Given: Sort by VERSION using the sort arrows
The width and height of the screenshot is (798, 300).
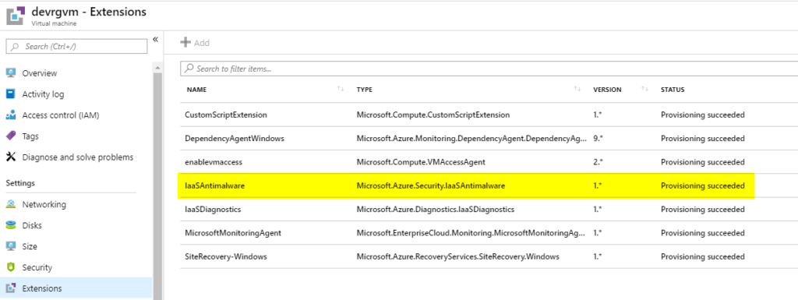Looking at the screenshot, I should click(644, 89).
